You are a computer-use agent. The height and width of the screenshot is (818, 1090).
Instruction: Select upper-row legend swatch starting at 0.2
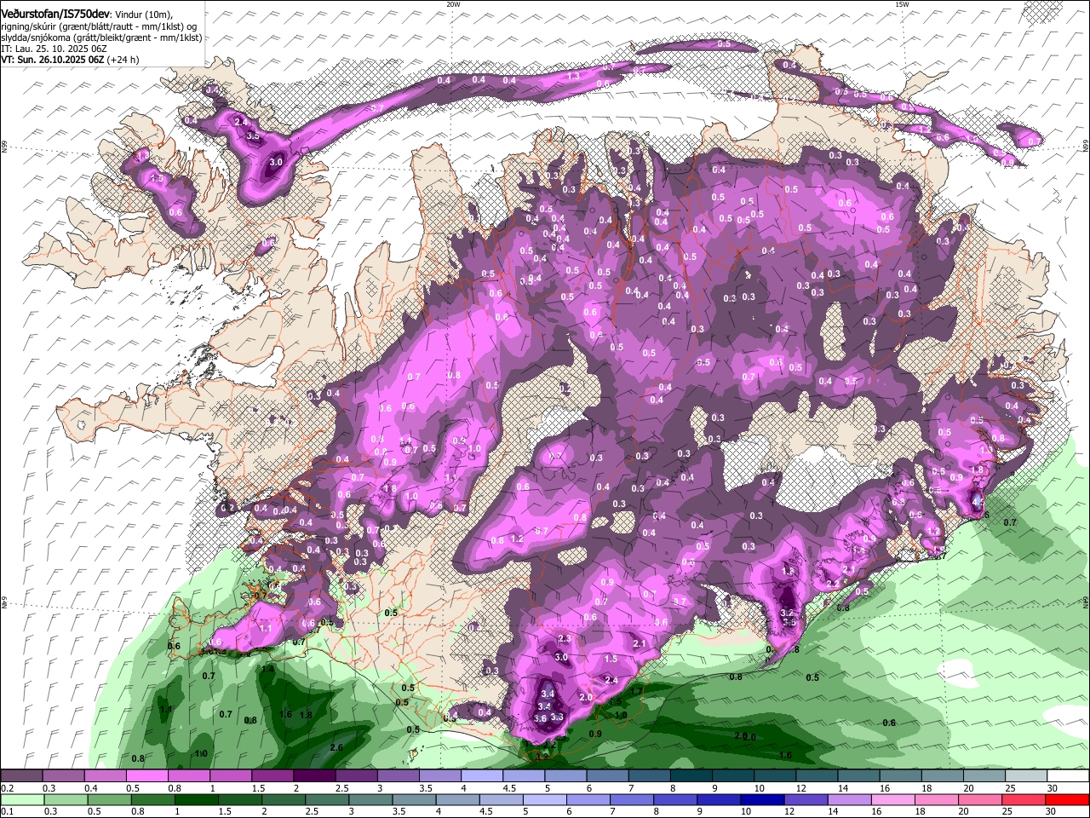[21, 776]
